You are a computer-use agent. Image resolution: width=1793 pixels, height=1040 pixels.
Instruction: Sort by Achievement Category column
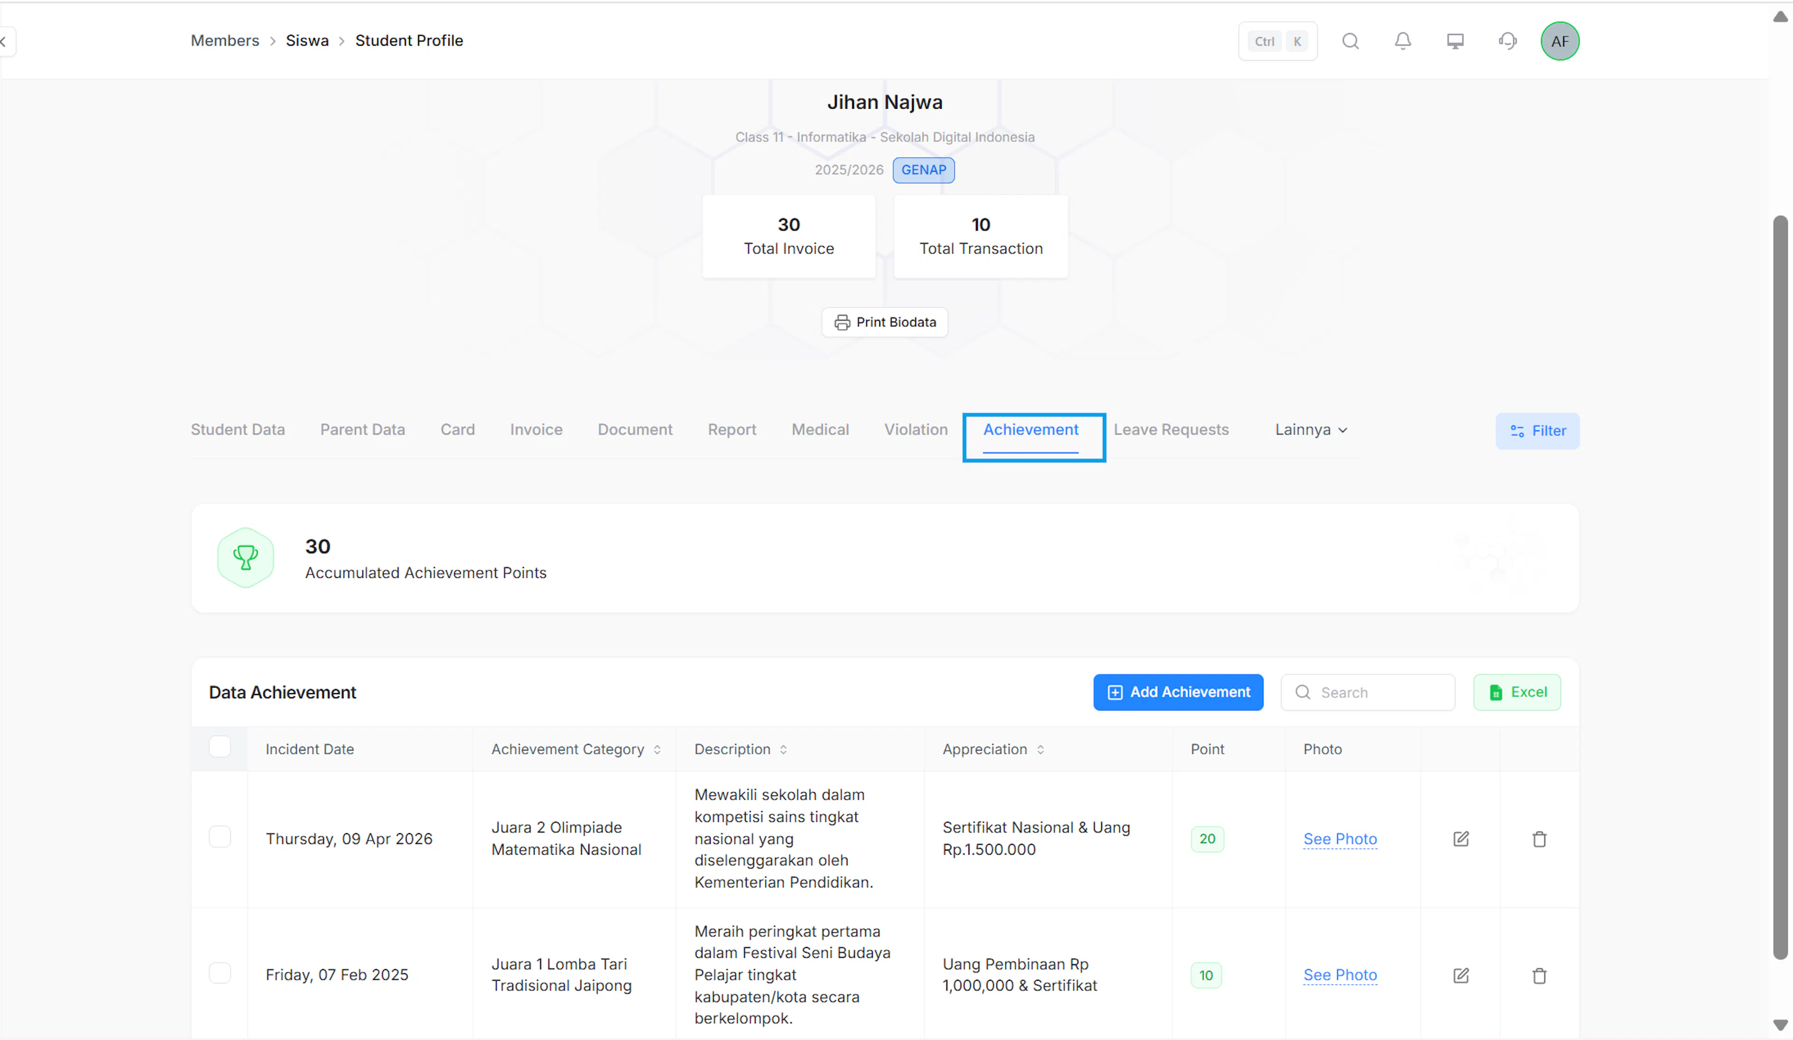click(x=656, y=749)
